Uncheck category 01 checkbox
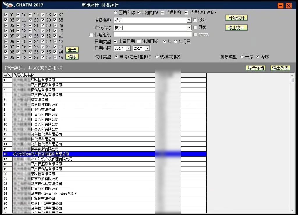The height and width of the screenshot is (215, 298). pyautogui.click(x=6, y=15)
